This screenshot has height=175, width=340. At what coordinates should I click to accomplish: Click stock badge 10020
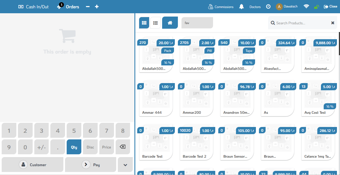(186, 130)
